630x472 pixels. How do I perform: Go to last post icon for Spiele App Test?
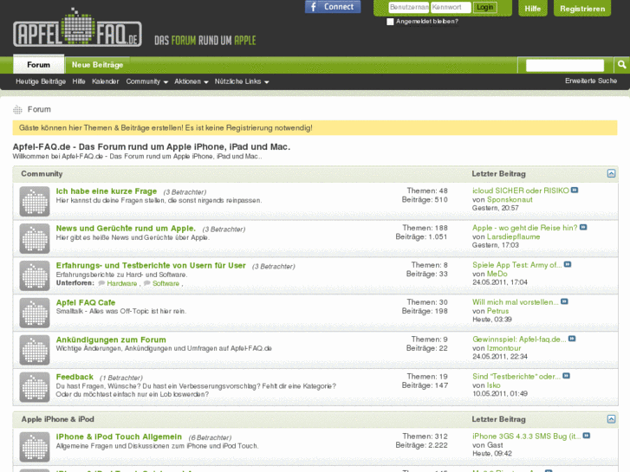(568, 264)
